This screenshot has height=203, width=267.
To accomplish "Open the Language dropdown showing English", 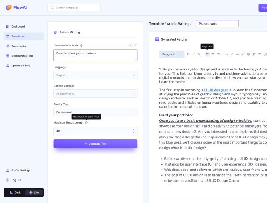I will [95, 75].
